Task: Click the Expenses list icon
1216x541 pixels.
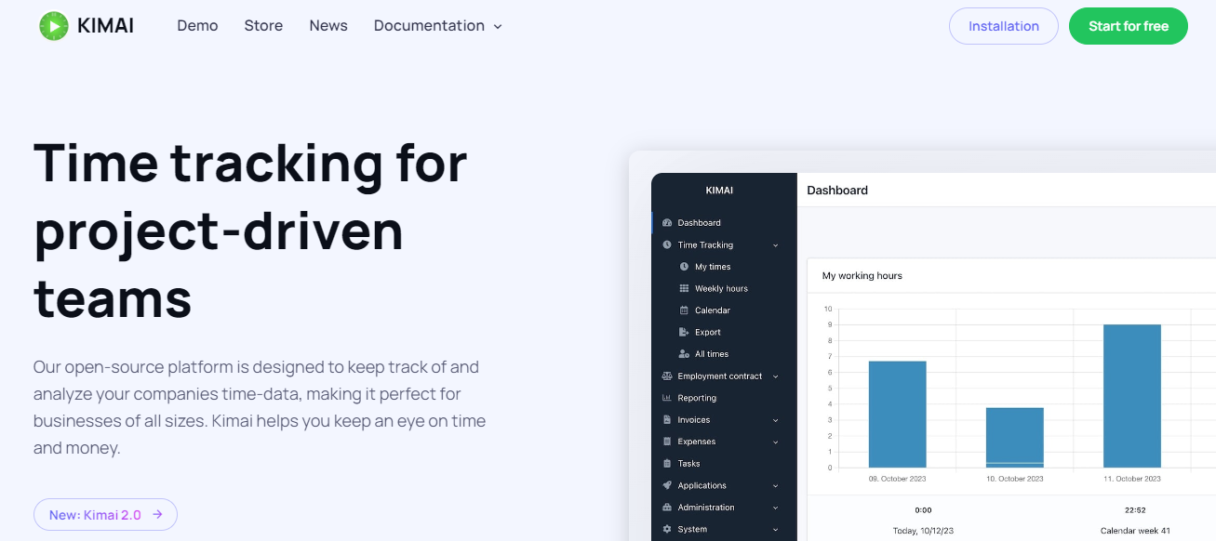Action: click(667, 442)
